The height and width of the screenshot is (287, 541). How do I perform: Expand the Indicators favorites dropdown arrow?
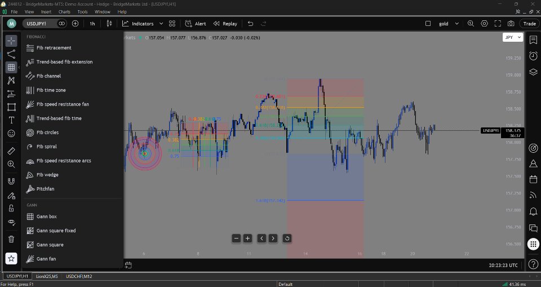tap(161, 24)
